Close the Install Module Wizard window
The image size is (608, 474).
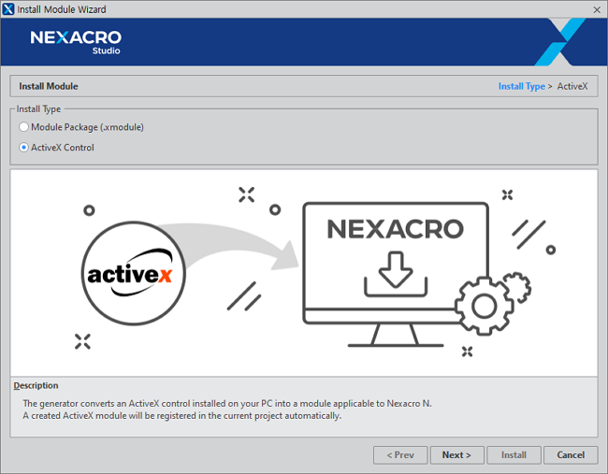tap(596, 9)
